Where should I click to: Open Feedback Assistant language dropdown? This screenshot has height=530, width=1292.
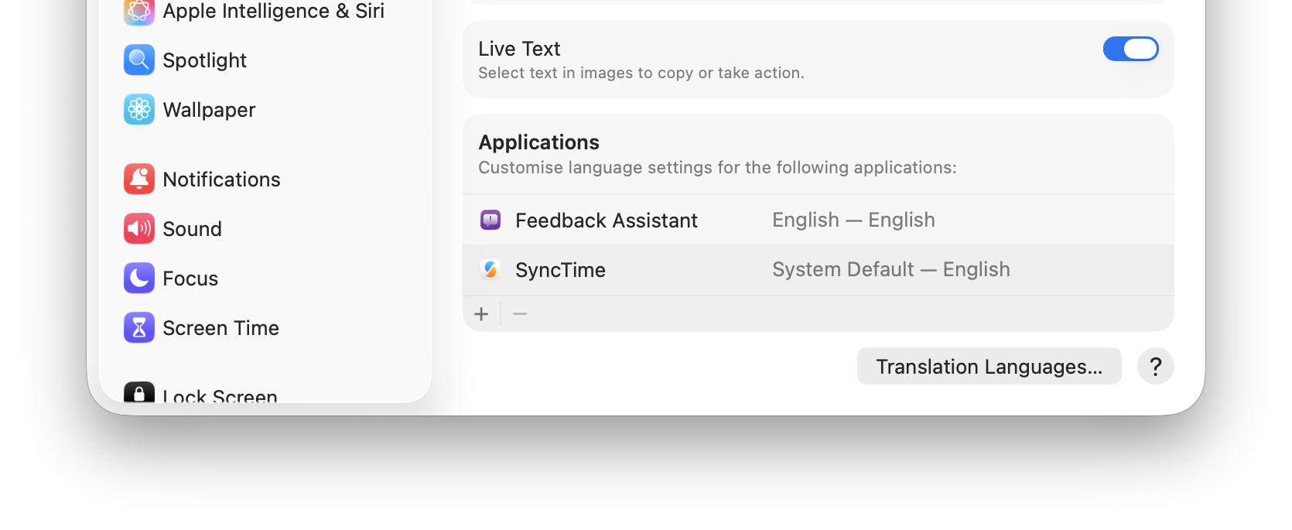(853, 221)
